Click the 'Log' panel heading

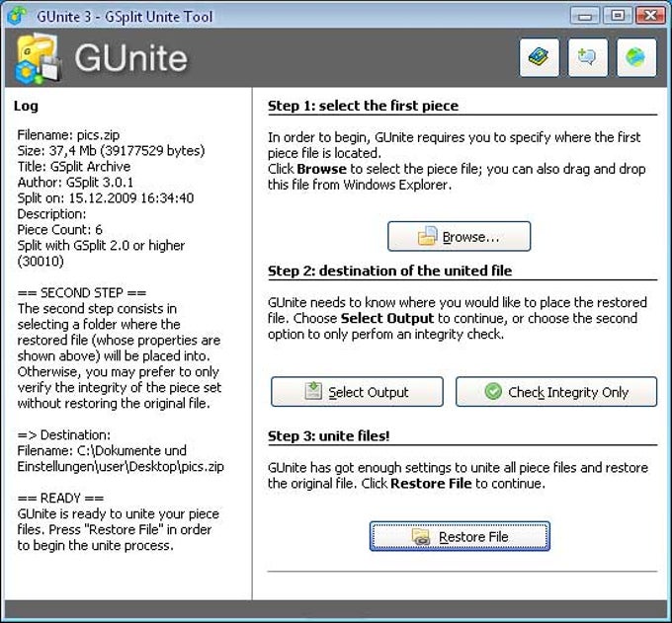pos(26,107)
